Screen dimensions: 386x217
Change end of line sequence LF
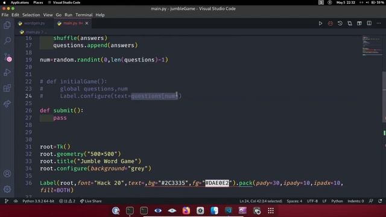324,201
